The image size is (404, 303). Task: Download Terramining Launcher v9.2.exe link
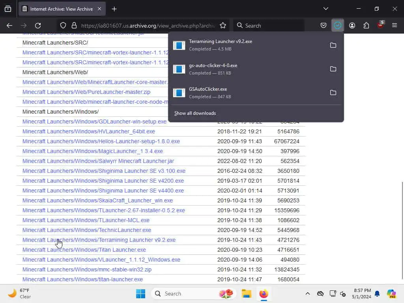click(x=99, y=240)
